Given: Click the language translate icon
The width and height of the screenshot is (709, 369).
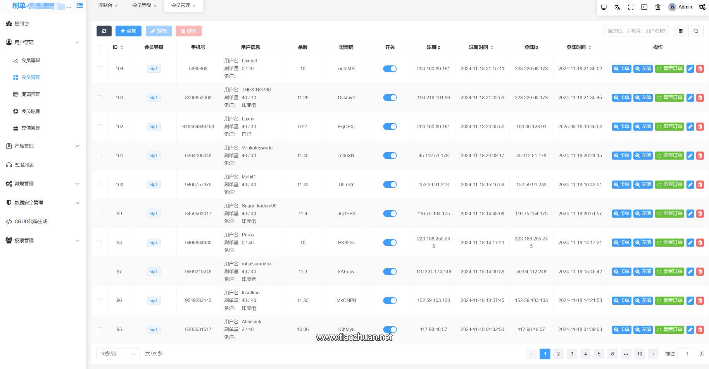Looking at the screenshot, I should [617, 7].
